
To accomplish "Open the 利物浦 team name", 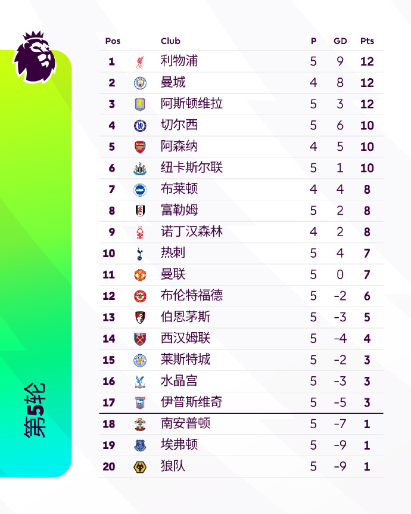I will click(x=179, y=61).
